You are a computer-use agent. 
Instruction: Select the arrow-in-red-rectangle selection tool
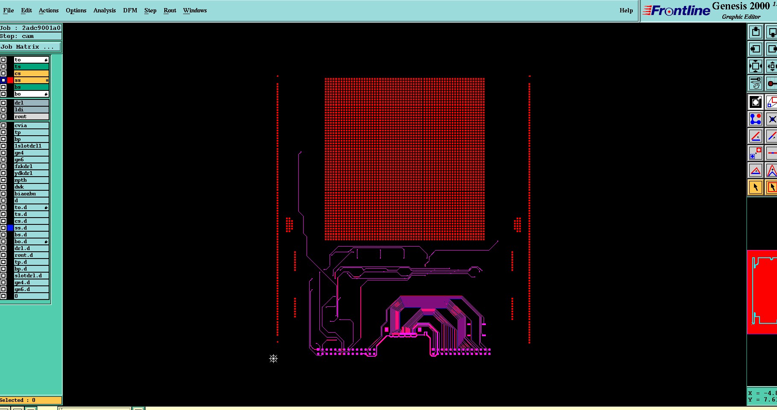click(x=771, y=187)
